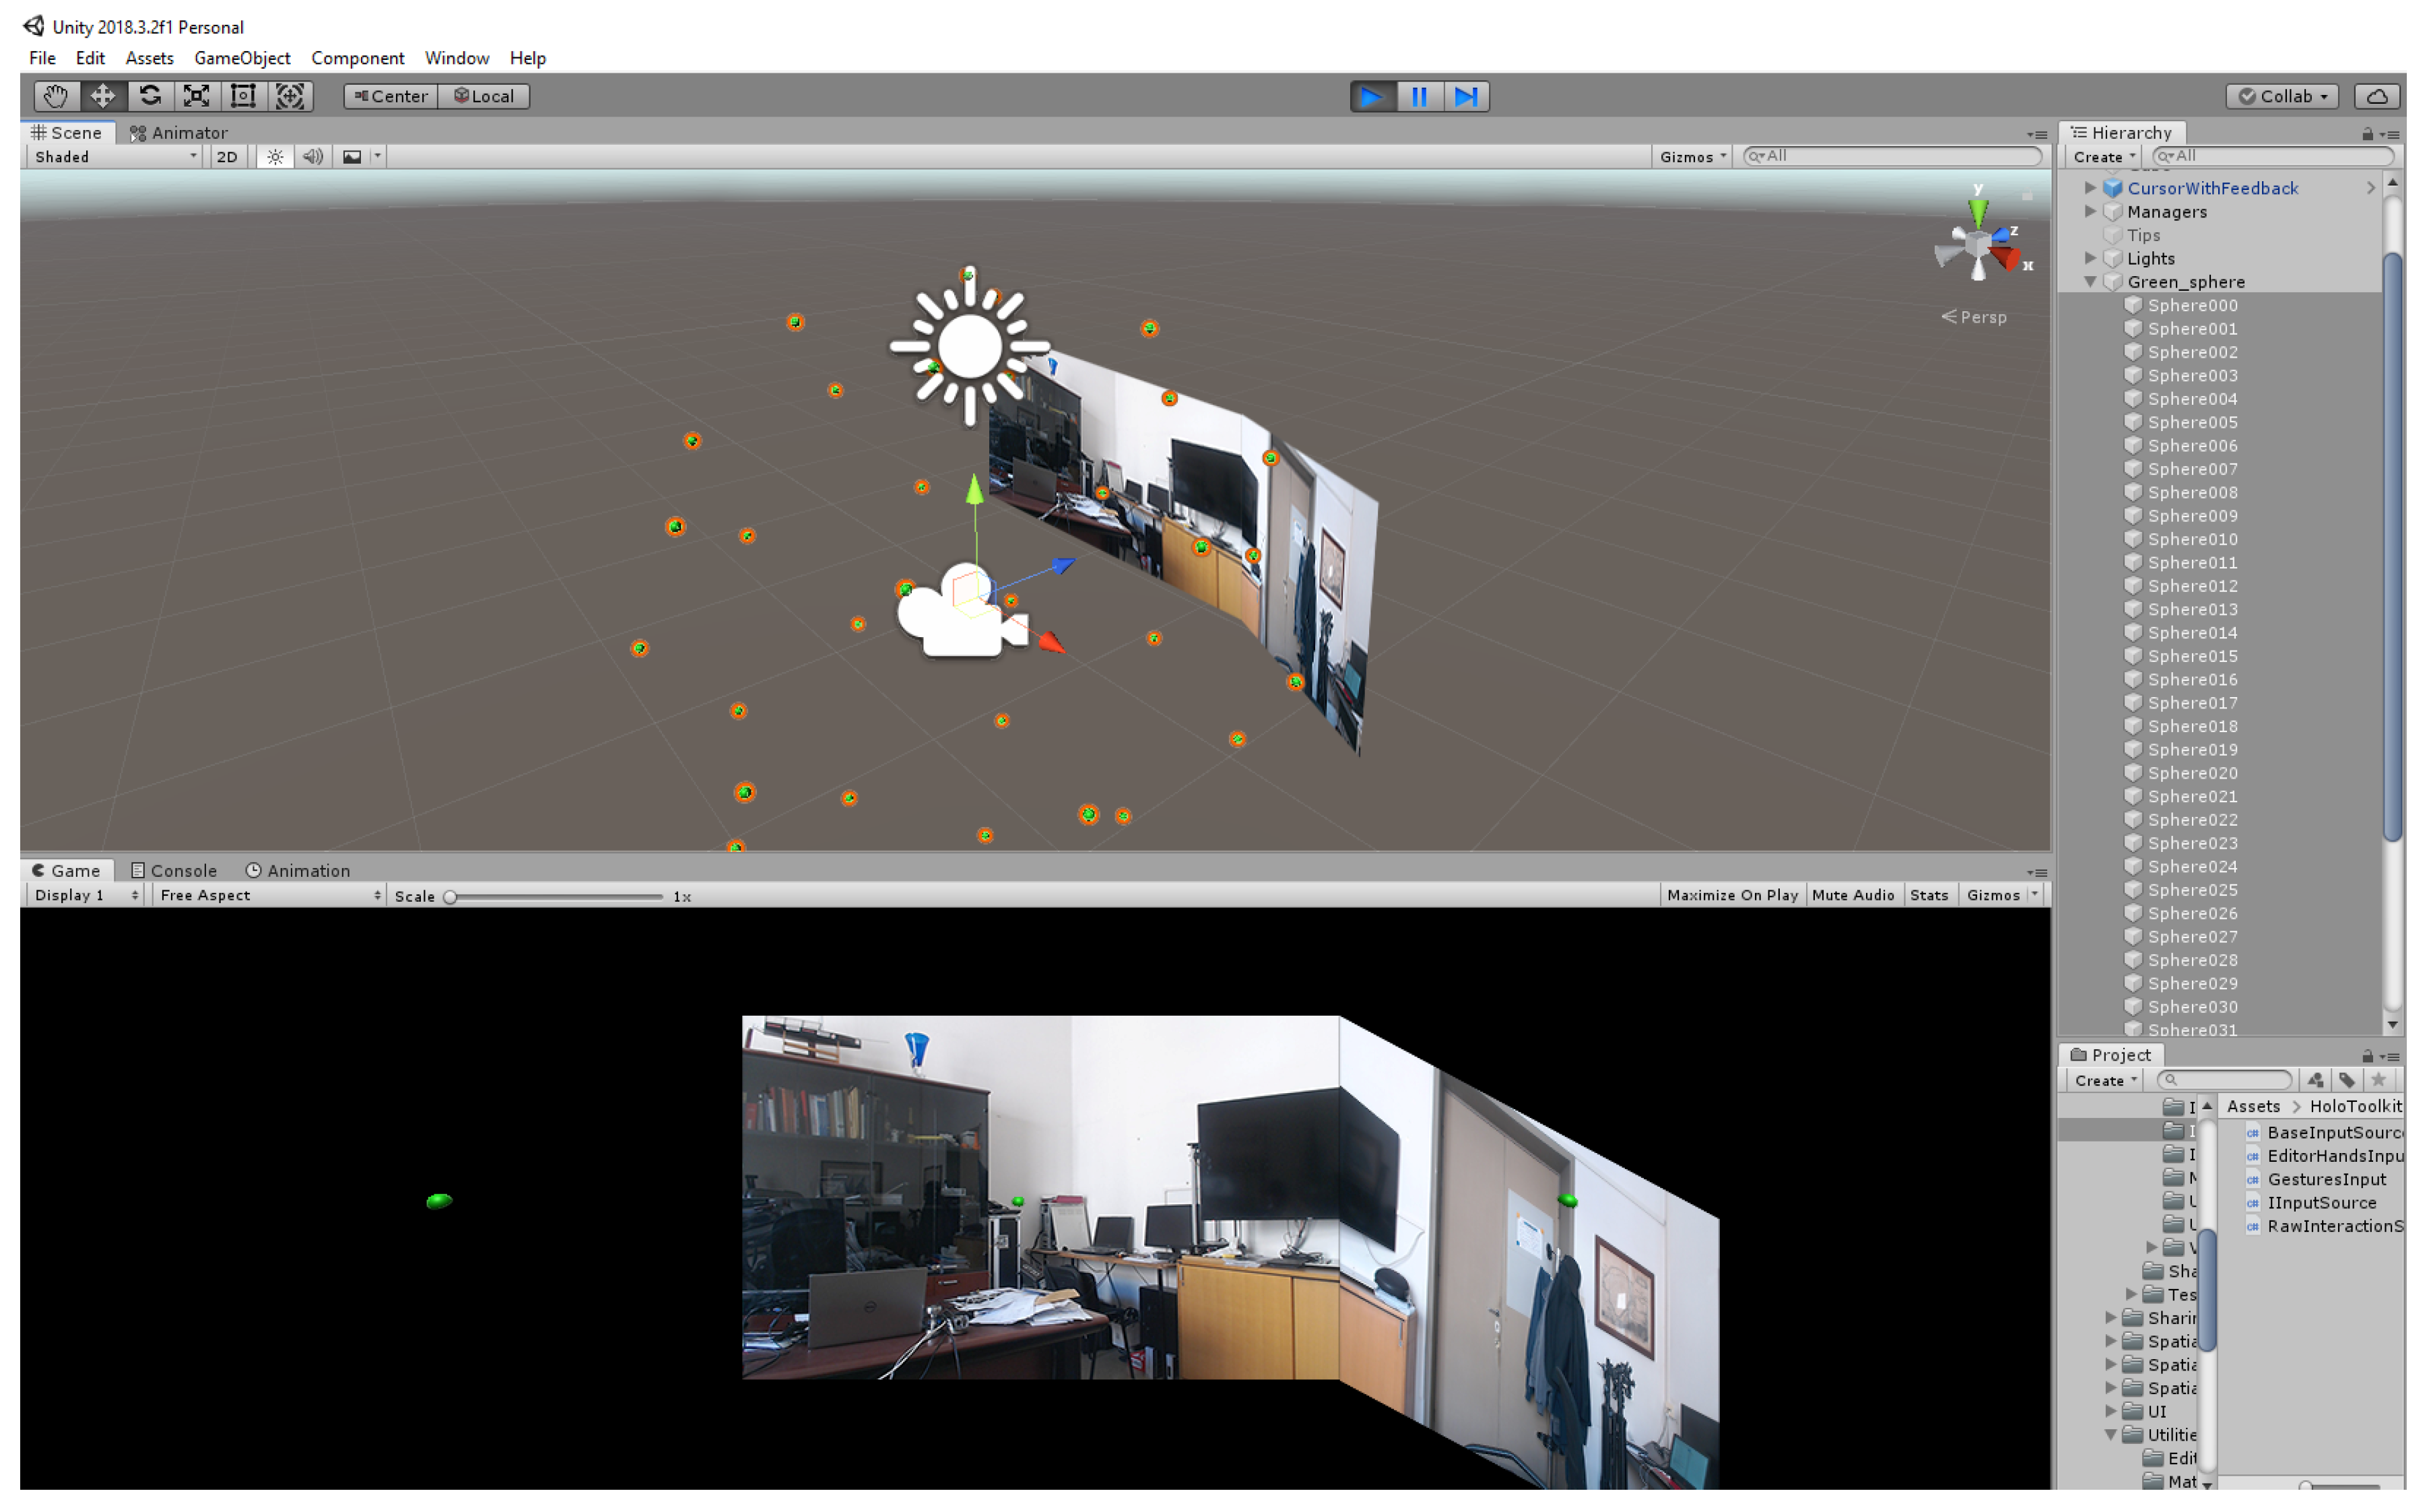Screen dimensions: 2427x1512
Task: Select Sphere010 in the Hierarchy
Action: (2192, 539)
